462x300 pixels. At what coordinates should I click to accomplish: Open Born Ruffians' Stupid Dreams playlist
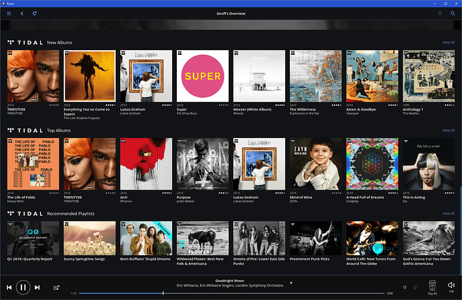[146, 238]
